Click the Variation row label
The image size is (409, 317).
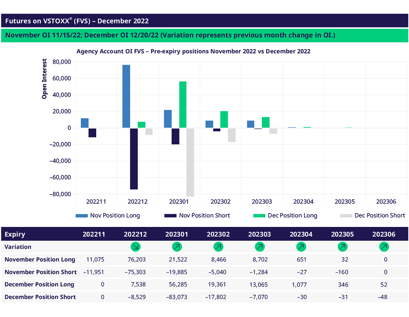[x=18, y=247]
